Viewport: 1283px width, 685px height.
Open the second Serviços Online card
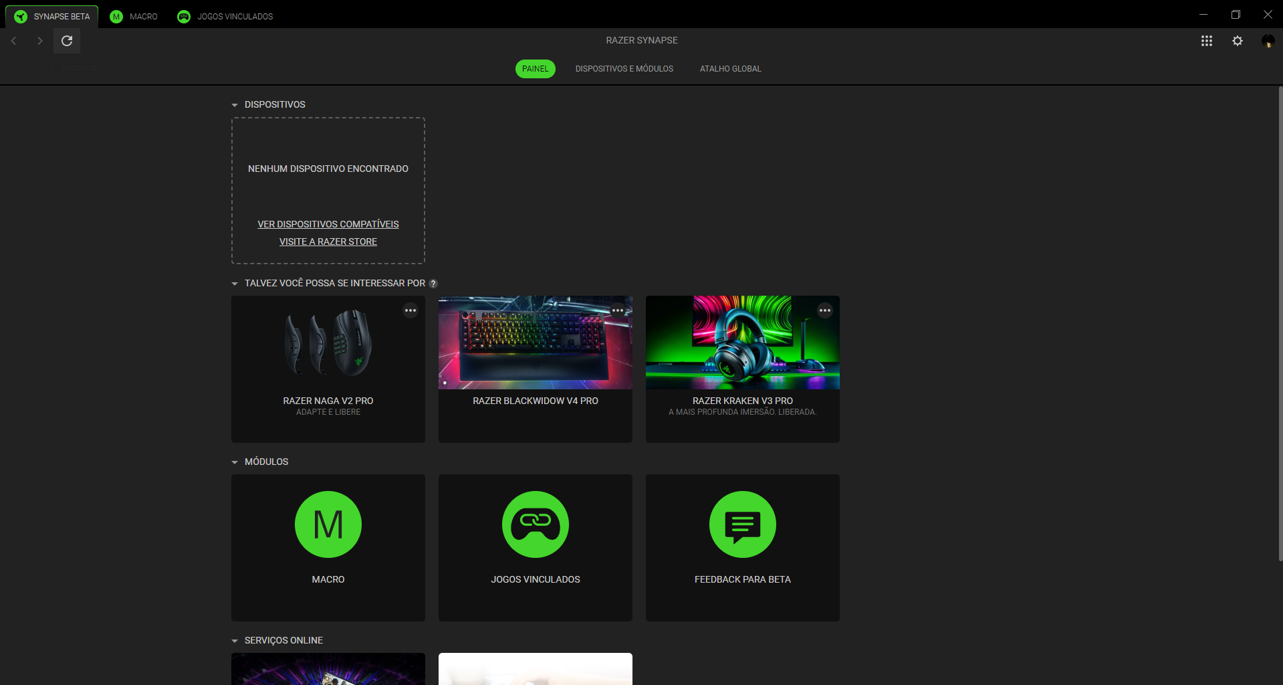point(536,669)
